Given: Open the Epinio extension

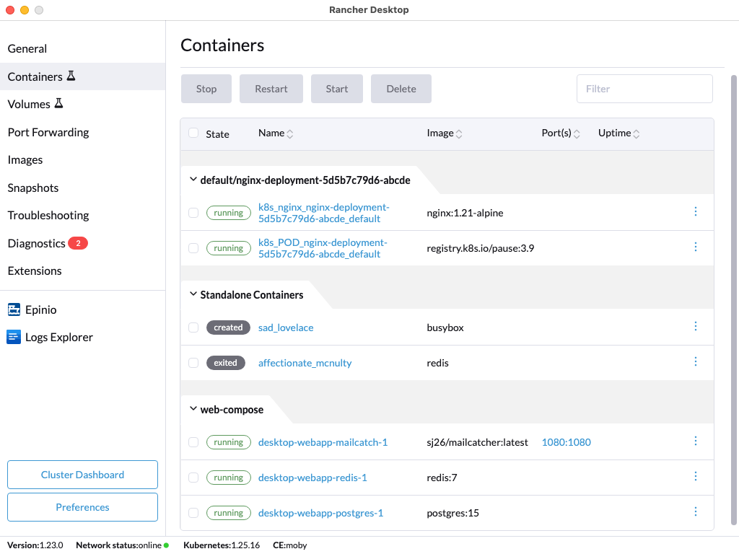Looking at the screenshot, I should point(82,309).
